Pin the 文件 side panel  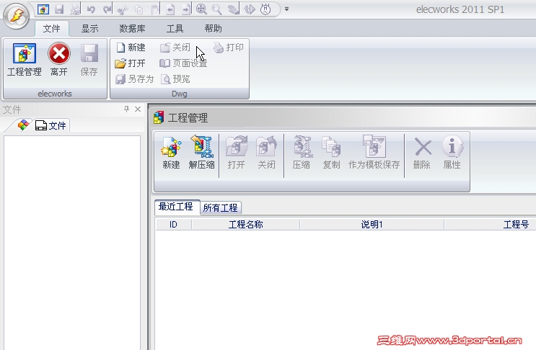pyautogui.click(x=127, y=109)
